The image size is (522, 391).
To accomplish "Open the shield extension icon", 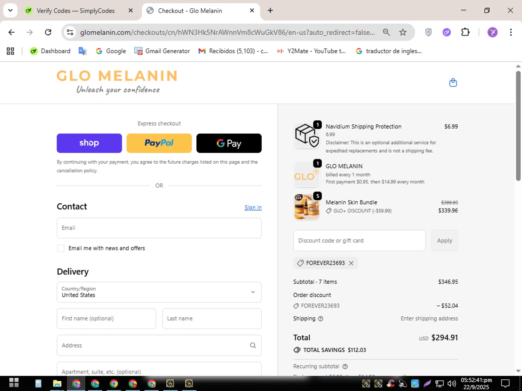I will coord(428,32).
